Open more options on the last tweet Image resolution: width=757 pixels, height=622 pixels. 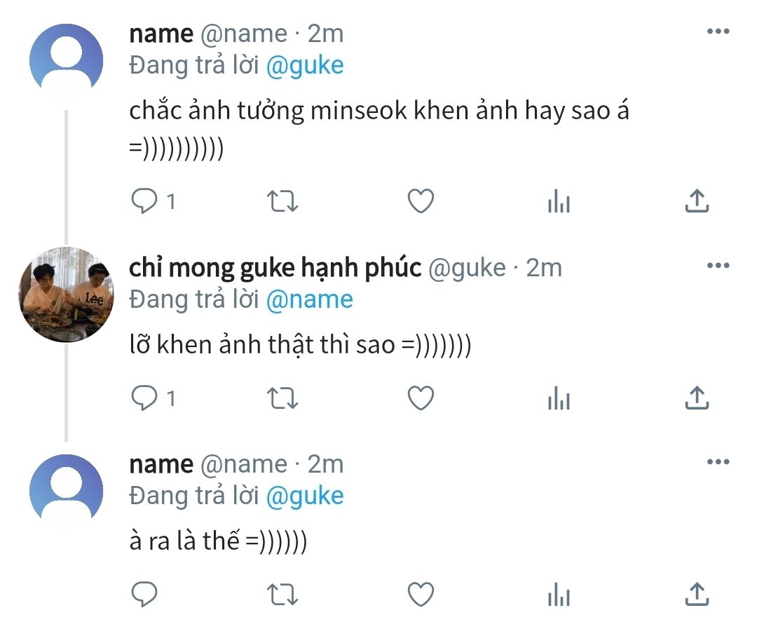718,462
